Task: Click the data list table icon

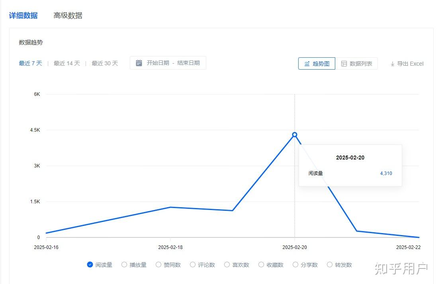Action: pos(344,64)
